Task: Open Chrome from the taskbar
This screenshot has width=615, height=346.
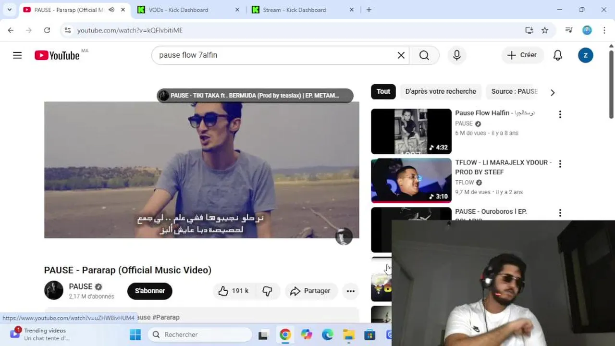Action: 285,334
